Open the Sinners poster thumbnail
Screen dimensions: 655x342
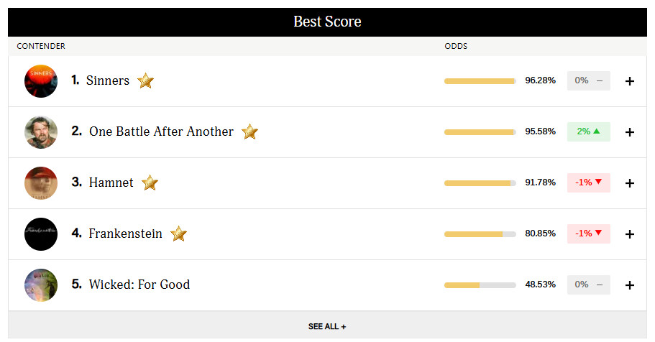41,81
